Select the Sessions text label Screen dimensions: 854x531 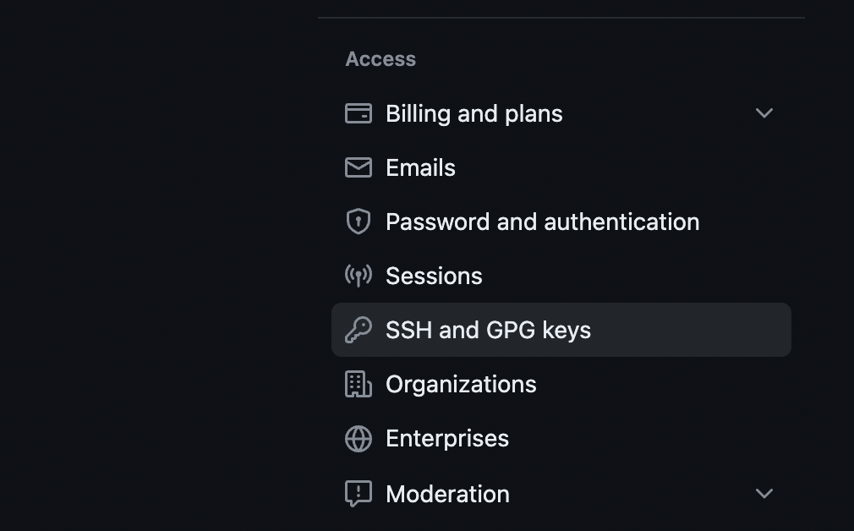[x=434, y=276]
